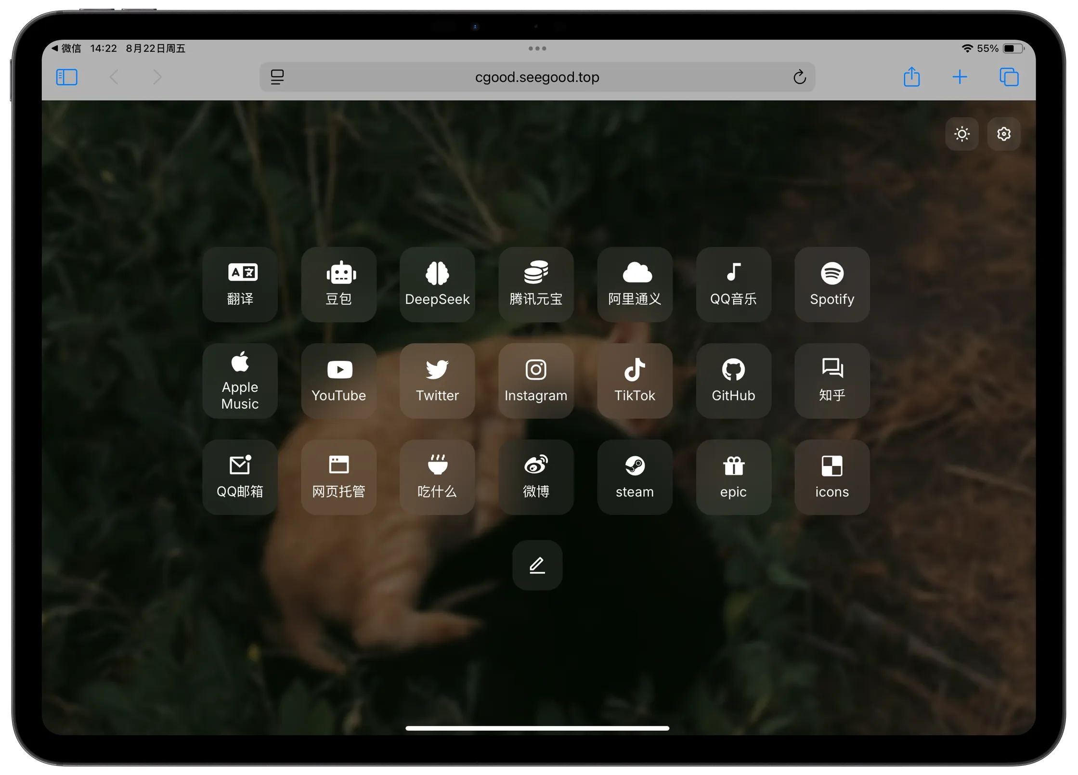Viewport: 1078px width, 775px height.
Task: Go back to the previous page
Action: 114,77
